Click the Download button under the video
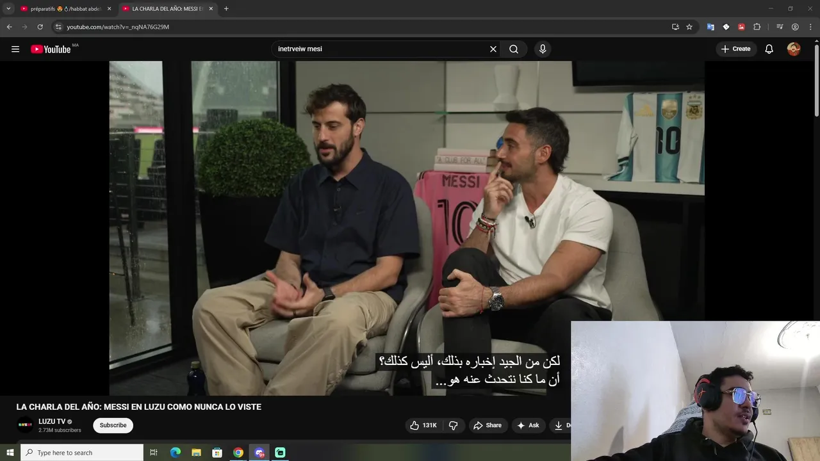820x461 pixels. coord(561,425)
